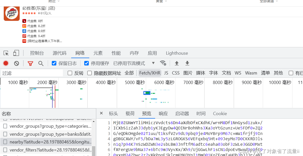303x156 pixels.
Task: Filter requests by Fetch/XHR
Action: (x=150, y=73)
